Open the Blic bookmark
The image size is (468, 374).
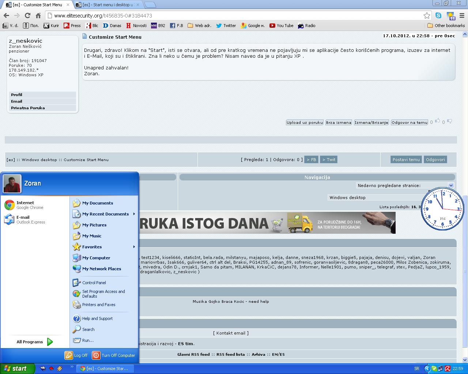click(x=92, y=26)
